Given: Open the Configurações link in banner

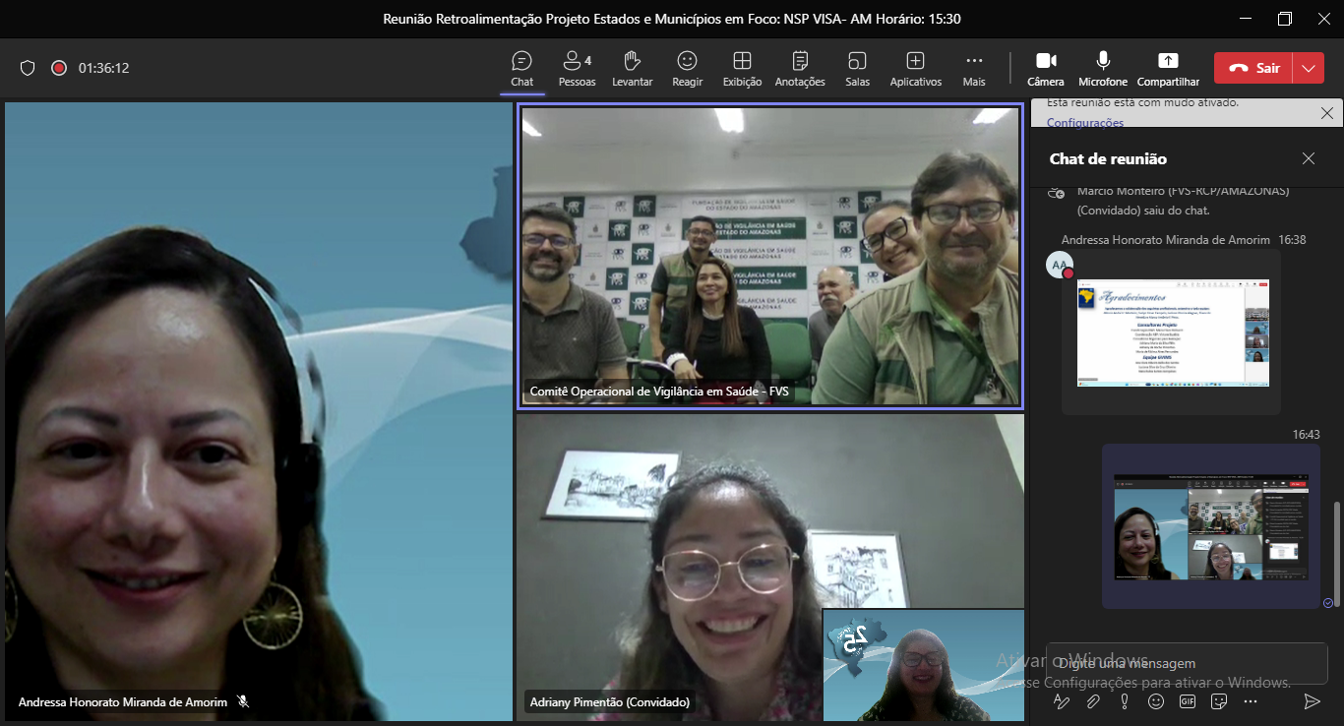Looking at the screenshot, I should pyautogui.click(x=1084, y=123).
